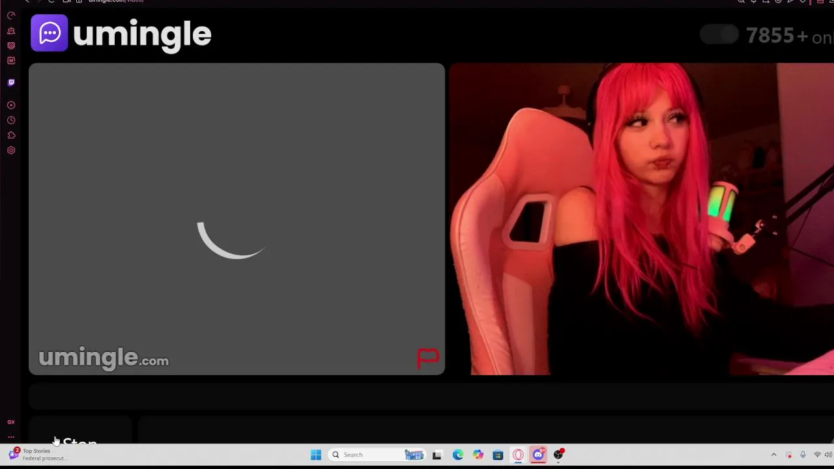Viewport: 834px width, 469px height.
Task: Open Task View in the taskbar
Action: [x=437, y=455]
